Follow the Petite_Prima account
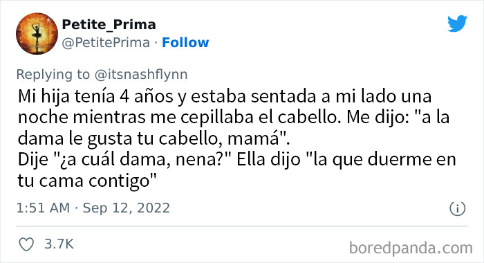This screenshot has height=263, width=484. 185,42
